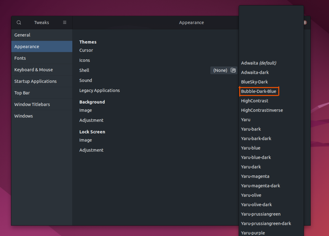Open the Startup Applications section
The width and height of the screenshot is (329, 236).
41,81
